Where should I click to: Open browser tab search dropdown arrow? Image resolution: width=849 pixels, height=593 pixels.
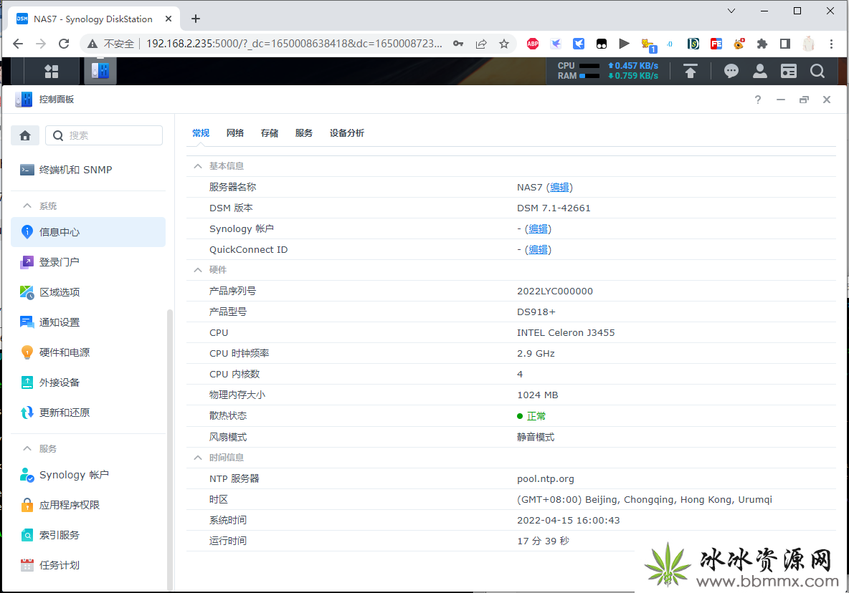click(x=731, y=11)
